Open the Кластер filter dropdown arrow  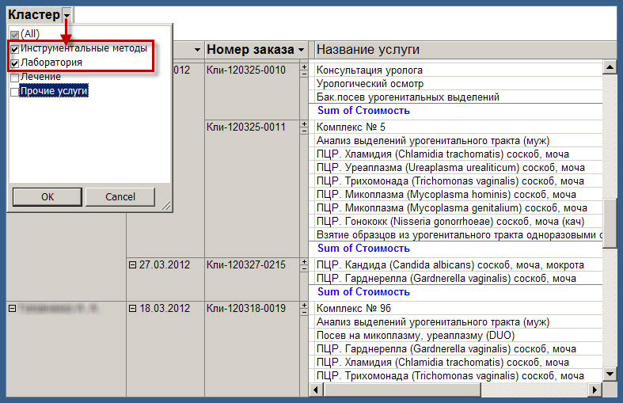[66, 15]
